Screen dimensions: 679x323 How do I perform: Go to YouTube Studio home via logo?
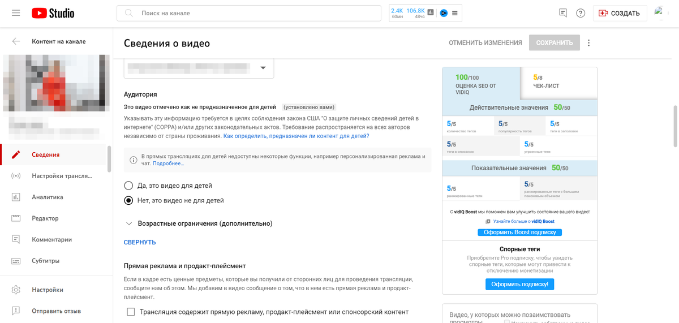point(53,13)
